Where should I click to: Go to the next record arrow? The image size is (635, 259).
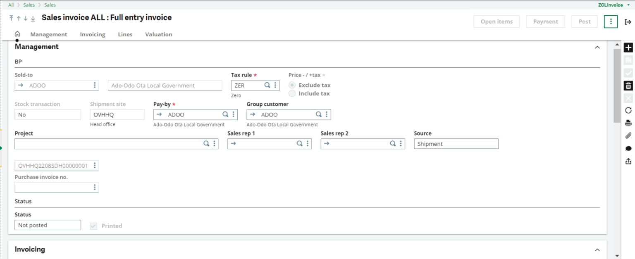[26, 18]
